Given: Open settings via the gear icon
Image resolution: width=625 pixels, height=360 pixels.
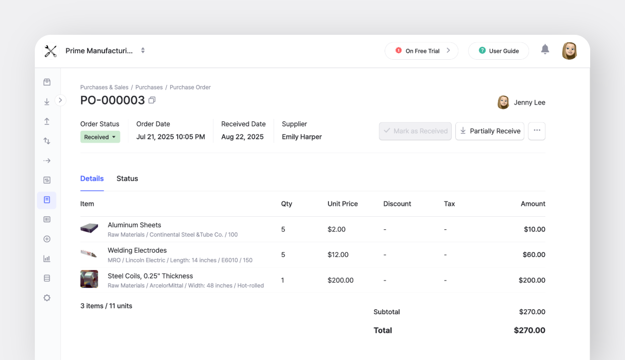Looking at the screenshot, I should tap(47, 297).
